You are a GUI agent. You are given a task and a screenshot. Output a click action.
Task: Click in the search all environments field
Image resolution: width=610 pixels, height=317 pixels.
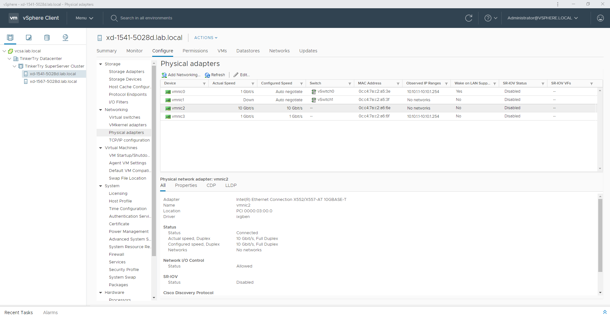click(146, 18)
